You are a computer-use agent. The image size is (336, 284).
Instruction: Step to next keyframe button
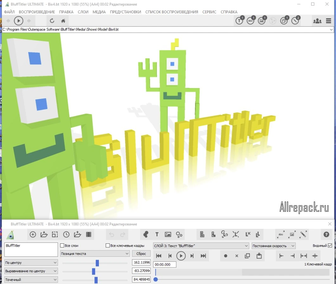tap(192, 256)
